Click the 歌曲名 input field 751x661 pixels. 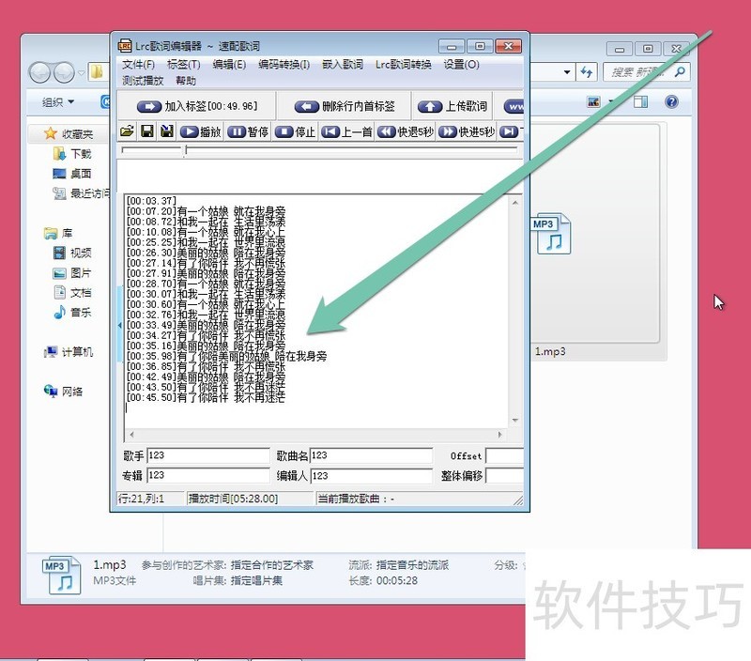pos(371,455)
